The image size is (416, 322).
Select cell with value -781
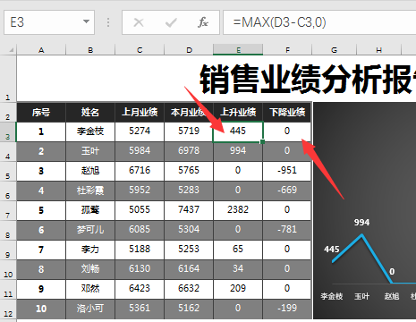click(287, 230)
